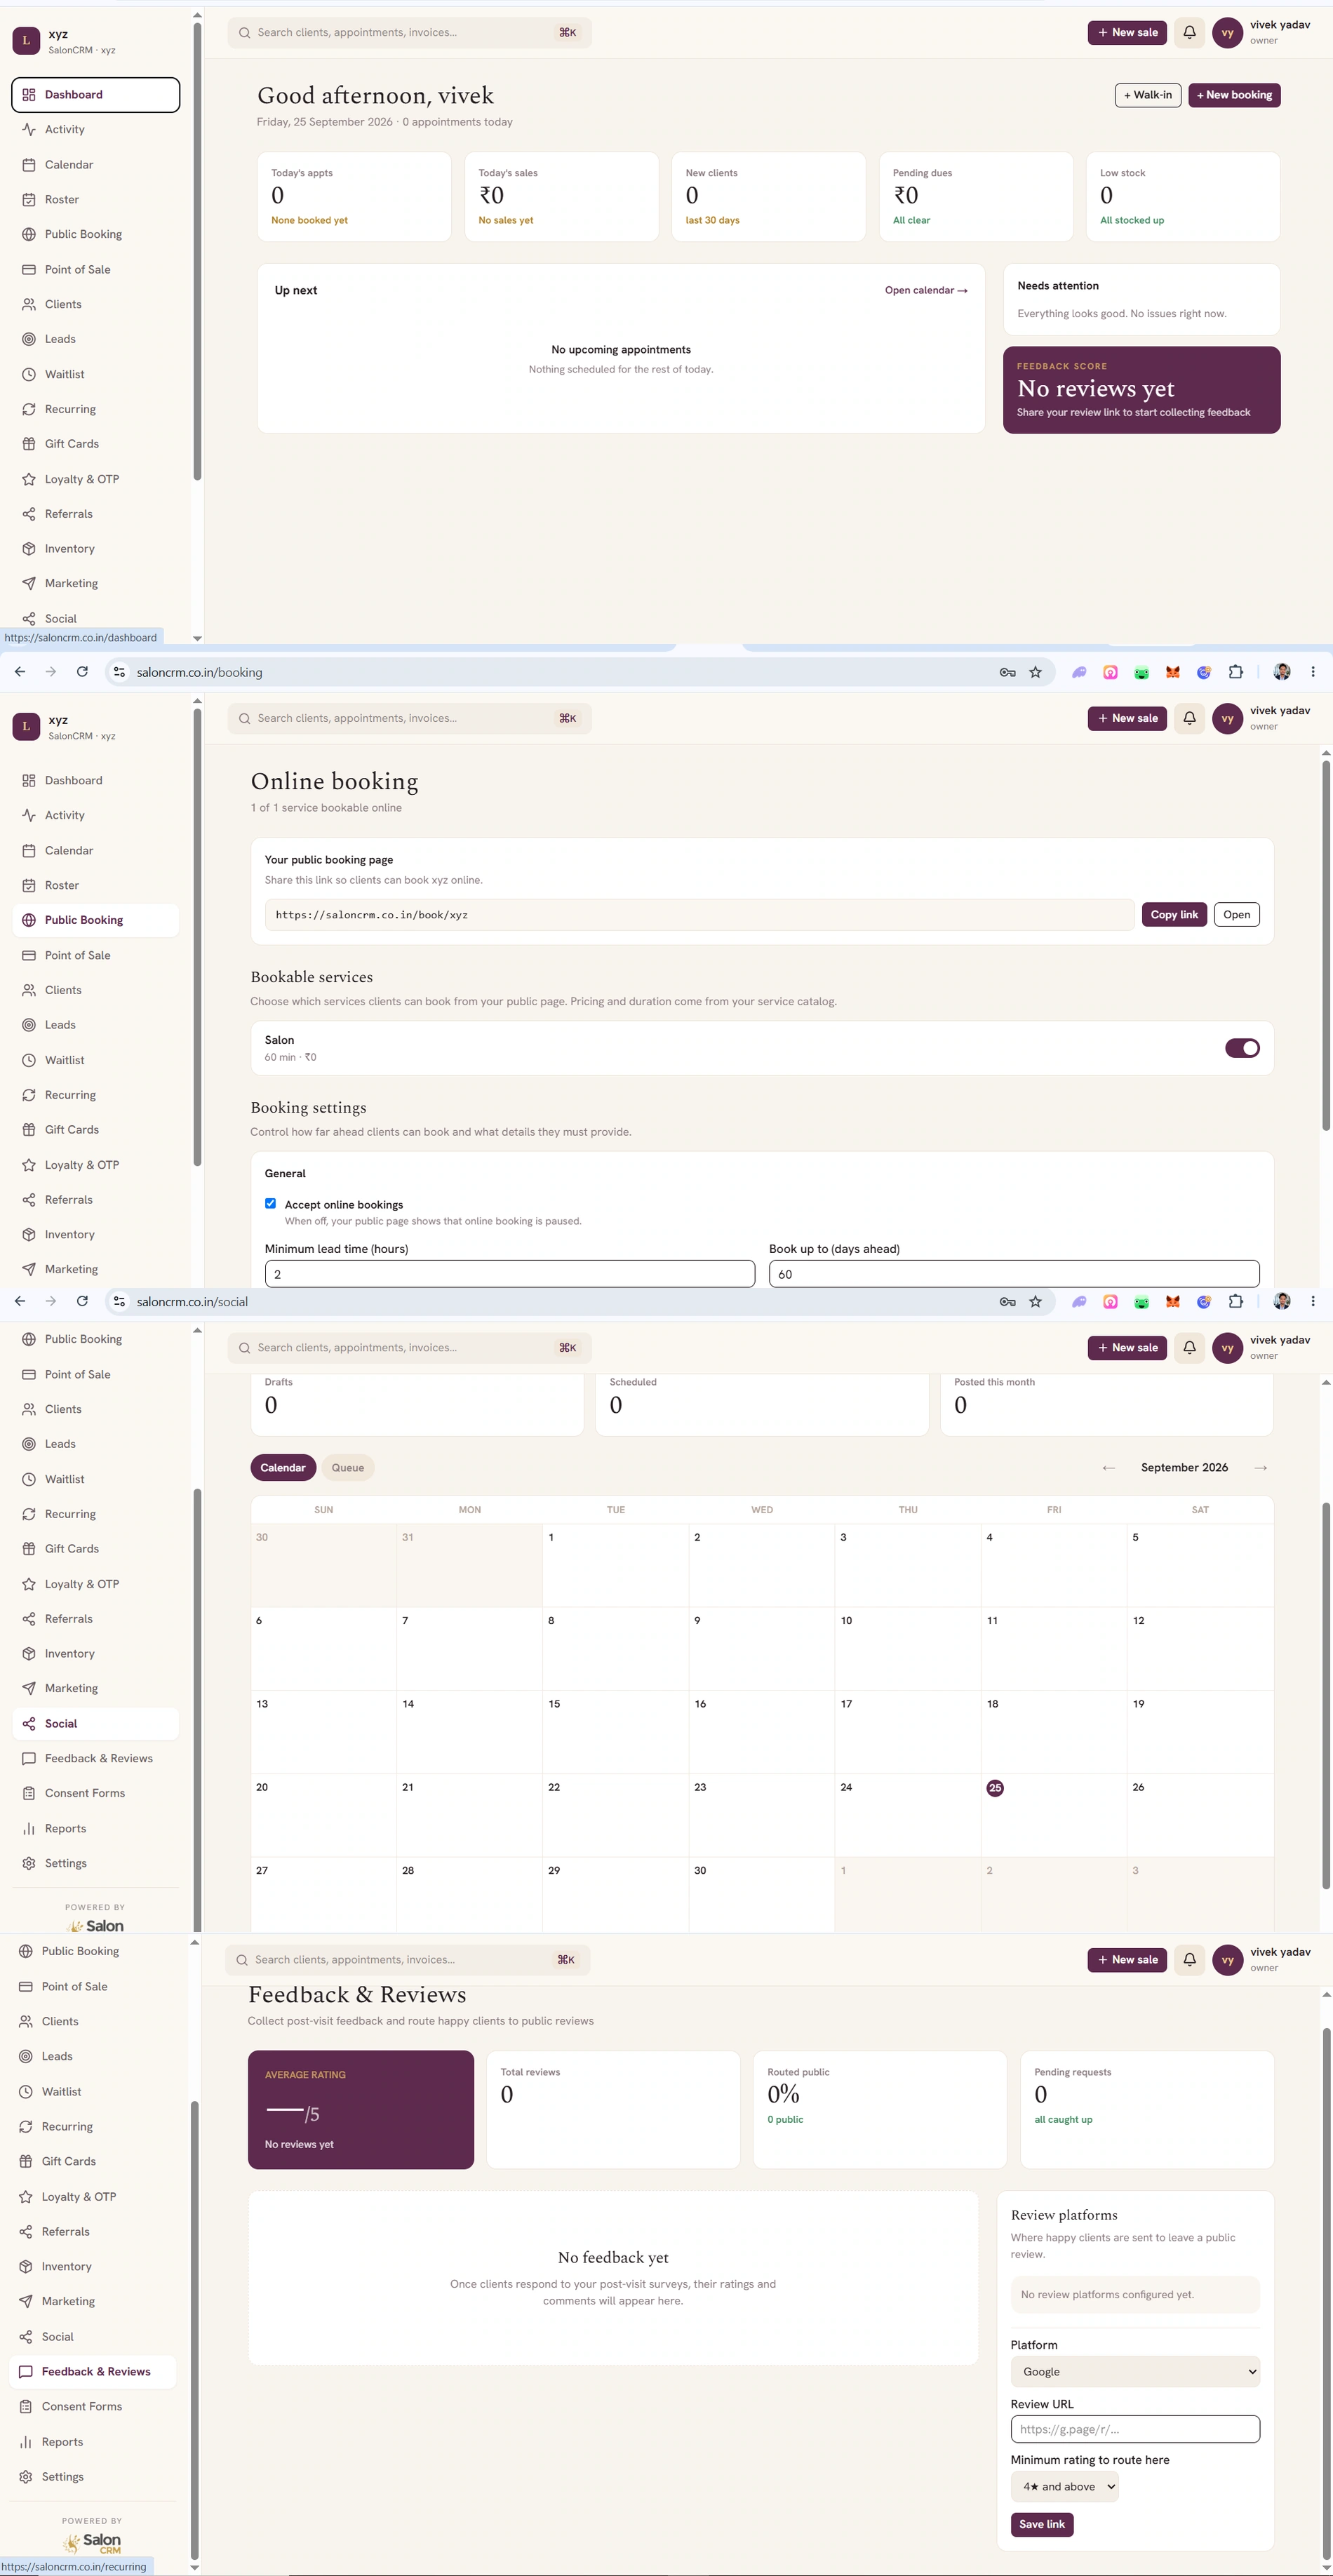This screenshot has height=2576, width=1333.
Task: Click the Feedback Score No reviews yet card
Action: point(1141,389)
